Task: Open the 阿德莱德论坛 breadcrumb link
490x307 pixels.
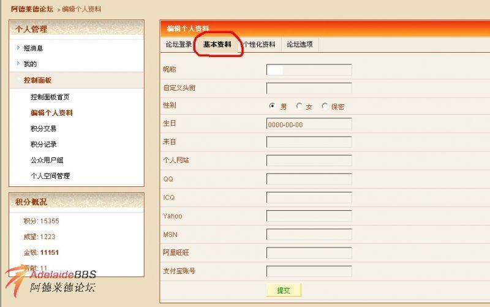Action: coord(32,9)
